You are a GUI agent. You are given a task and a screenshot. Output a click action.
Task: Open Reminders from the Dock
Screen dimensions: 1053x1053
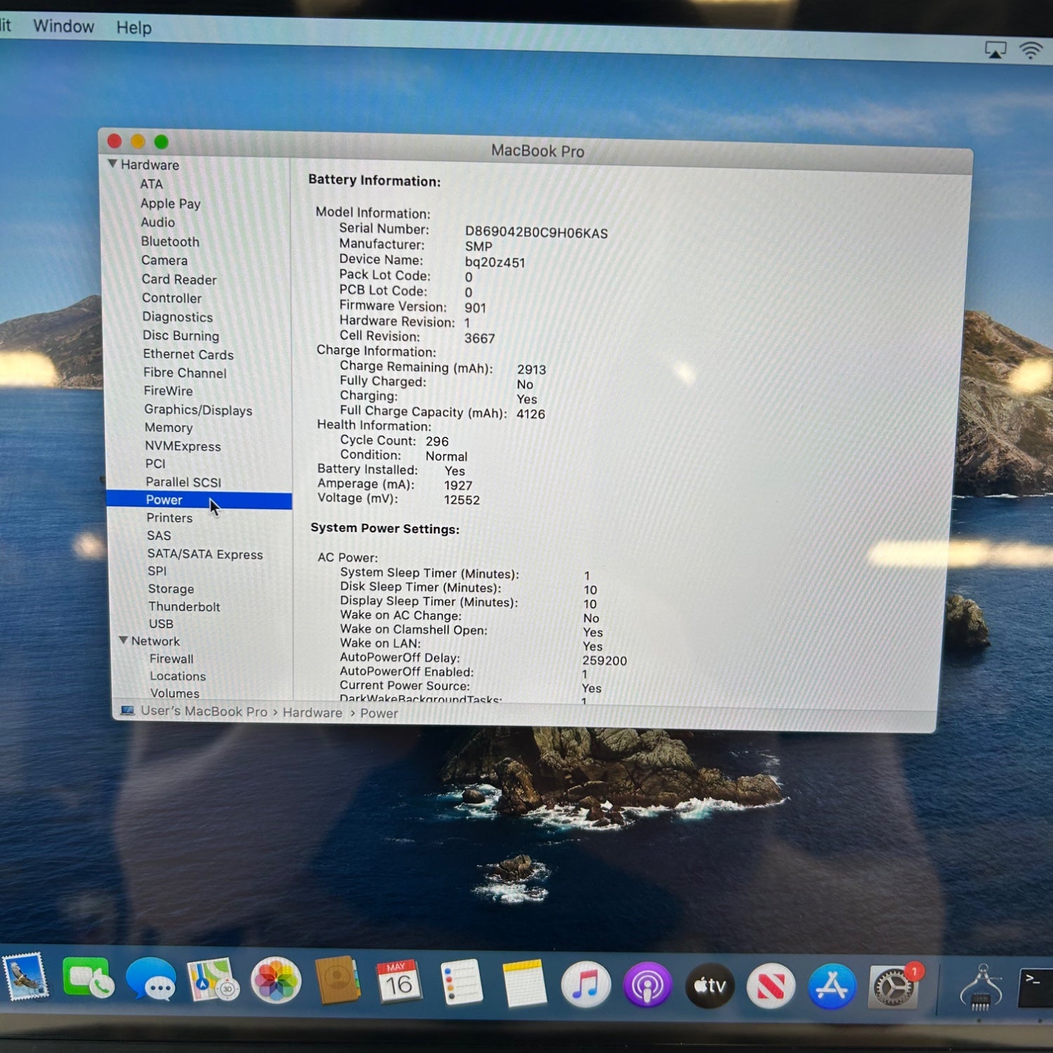point(461,982)
